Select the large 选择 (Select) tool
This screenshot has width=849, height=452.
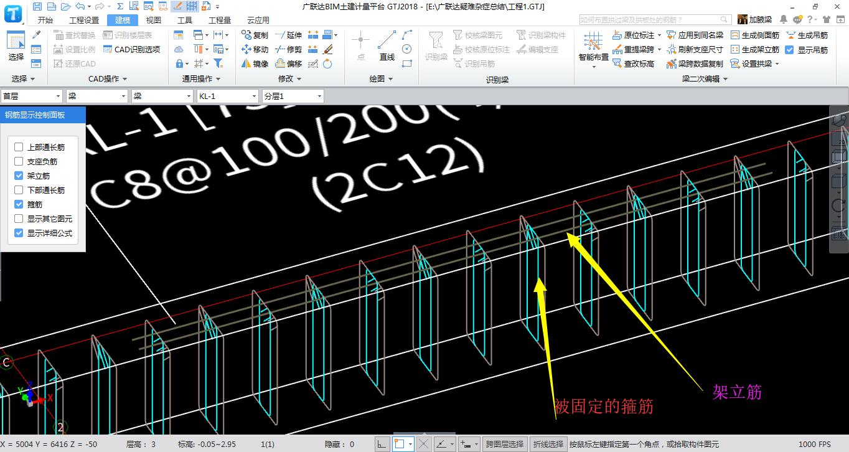click(x=16, y=46)
